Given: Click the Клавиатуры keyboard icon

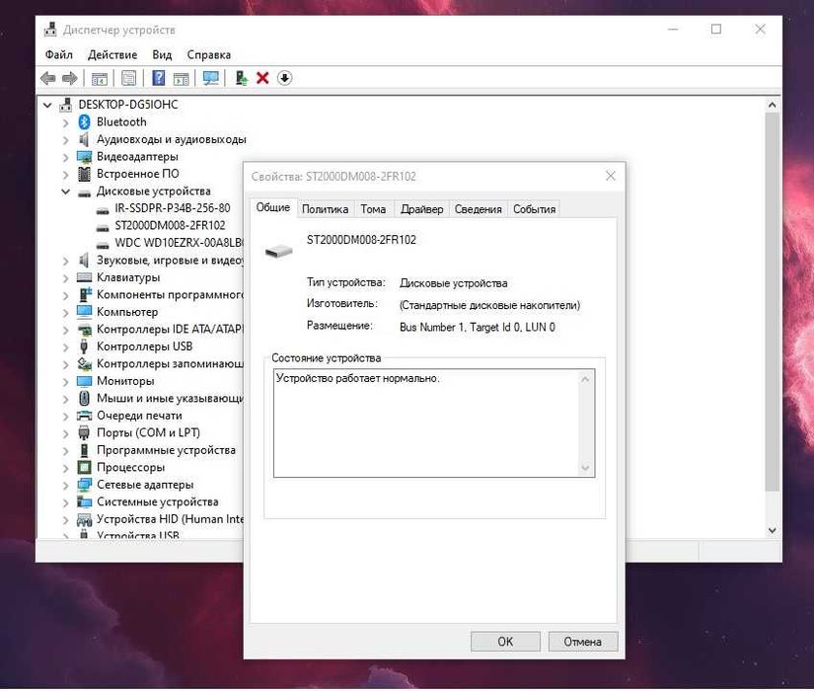Looking at the screenshot, I should pos(84,277).
